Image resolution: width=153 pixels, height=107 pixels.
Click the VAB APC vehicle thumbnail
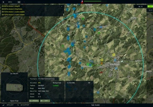coord(14,87)
